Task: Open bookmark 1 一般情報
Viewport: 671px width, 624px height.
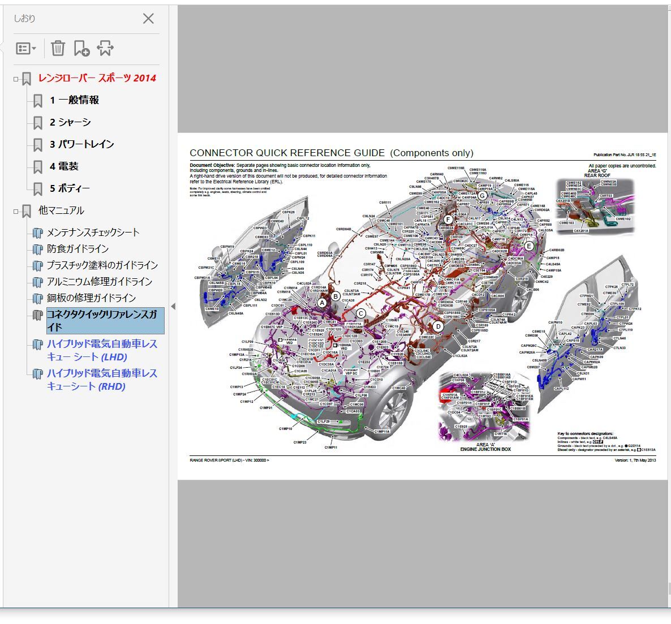Action: click(75, 100)
